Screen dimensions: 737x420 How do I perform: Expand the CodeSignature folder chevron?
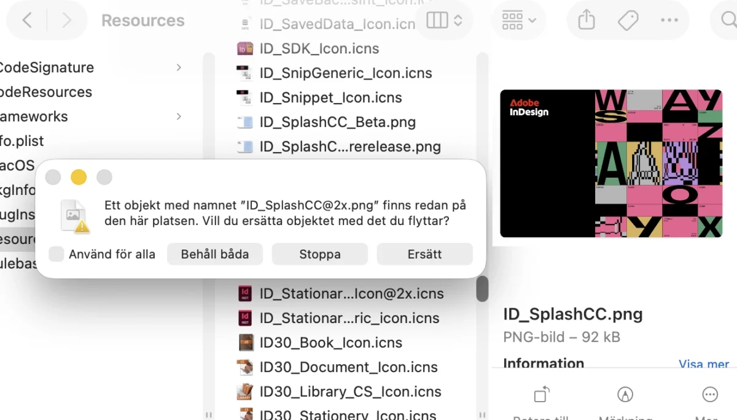[x=179, y=67]
